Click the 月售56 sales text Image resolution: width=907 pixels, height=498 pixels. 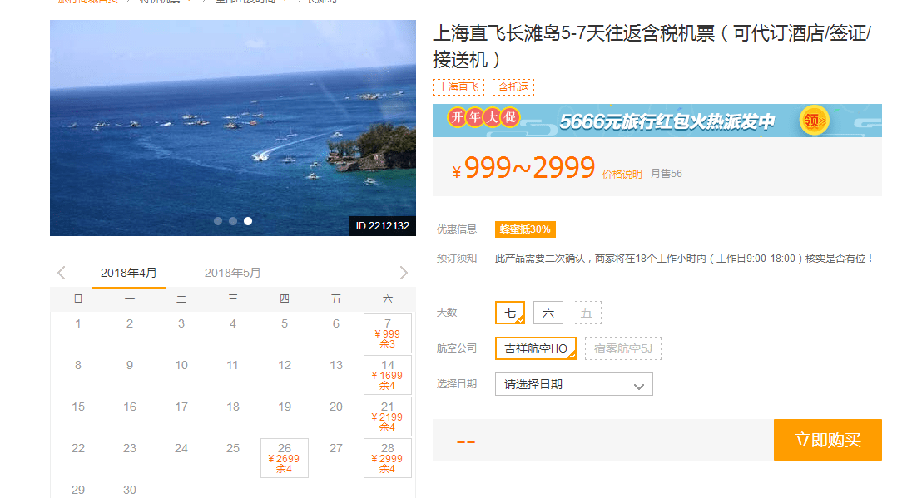(x=667, y=173)
